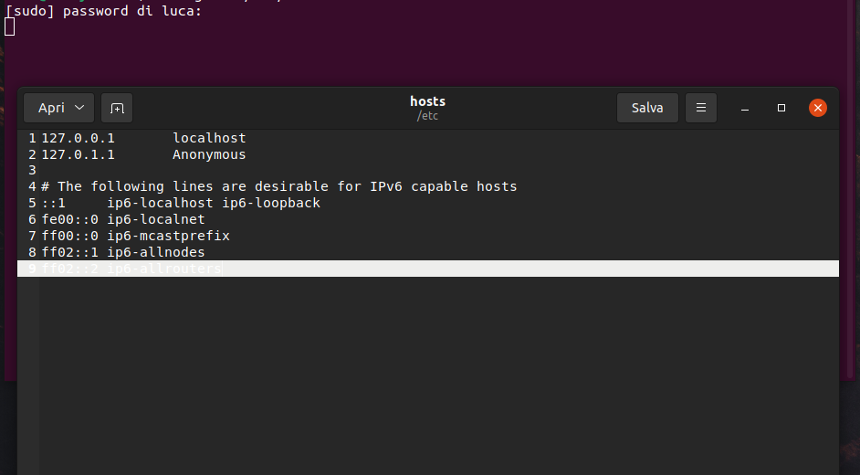
Task: Focus the terminal sudo password prompt
Action: [x=110, y=12]
